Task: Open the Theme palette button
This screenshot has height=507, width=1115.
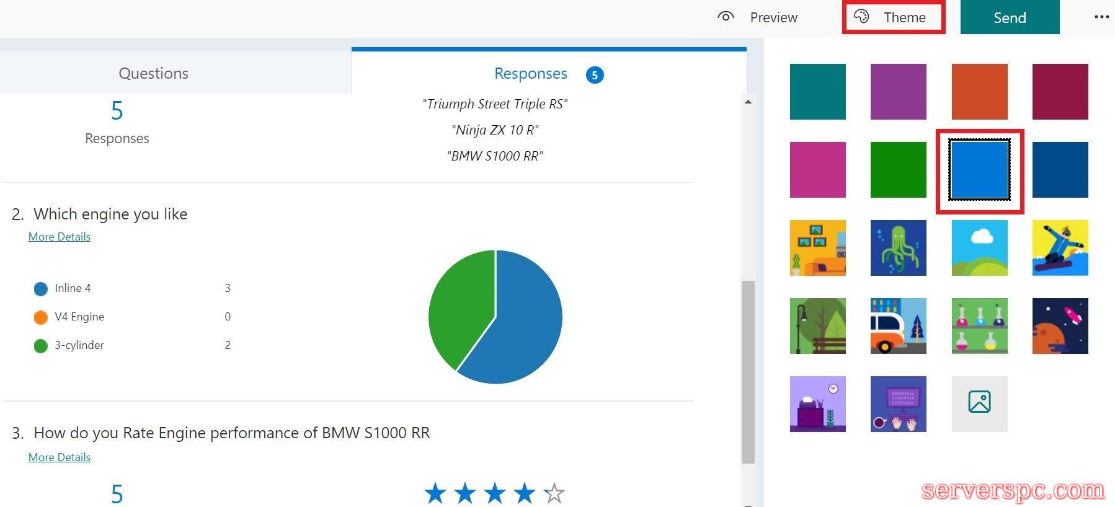Action: (893, 17)
